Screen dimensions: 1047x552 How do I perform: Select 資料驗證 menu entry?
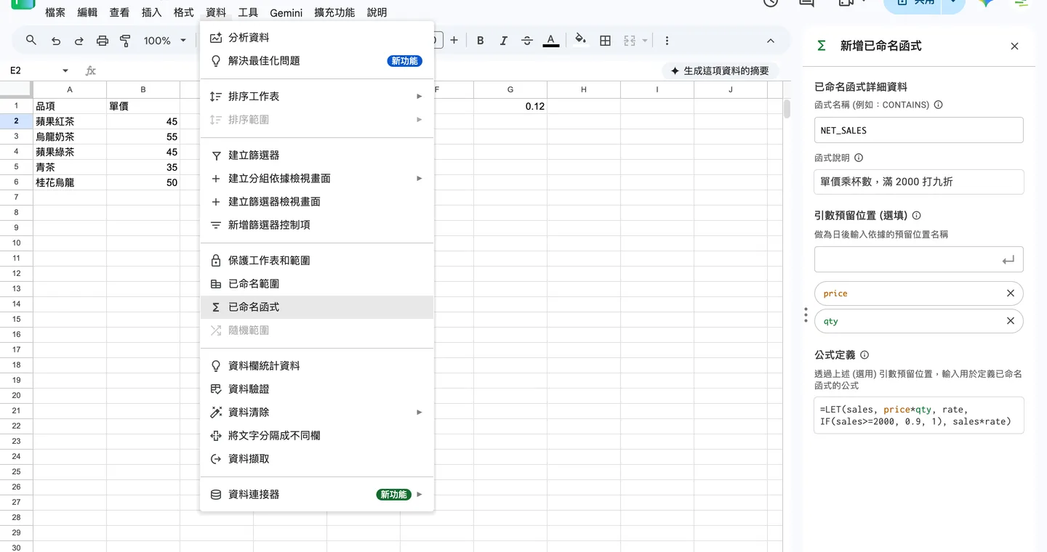point(317,389)
